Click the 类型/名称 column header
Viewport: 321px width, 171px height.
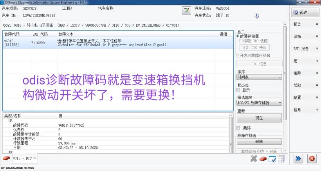[13, 116]
